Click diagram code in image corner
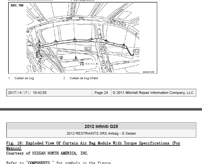This screenshot has width=202, height=164. (x=148, y=72)
